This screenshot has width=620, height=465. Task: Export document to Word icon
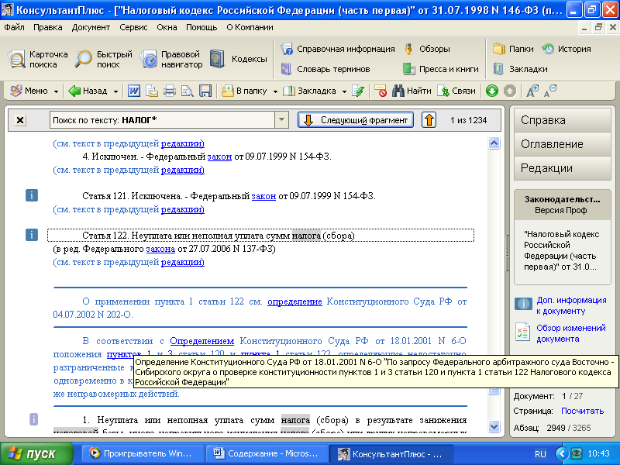pyautogui.click(x=133, y=91)
